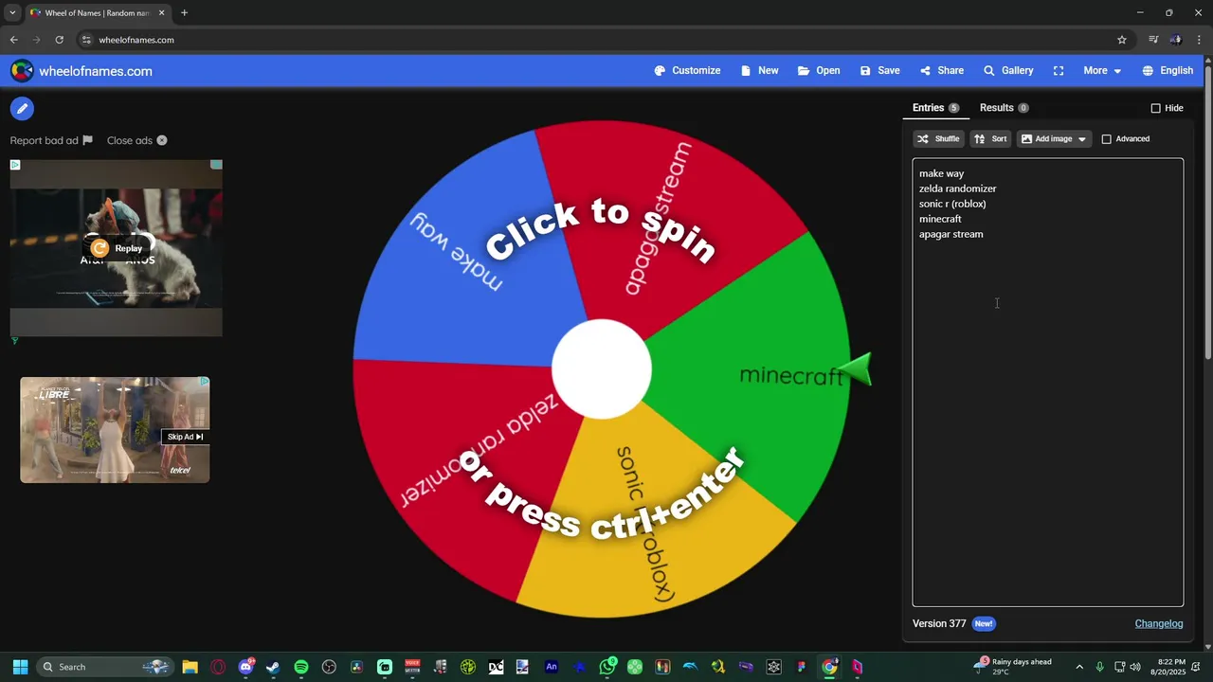Open Spotify from the taskbar
1213x682 pixels.
click(x=301, y=667)
